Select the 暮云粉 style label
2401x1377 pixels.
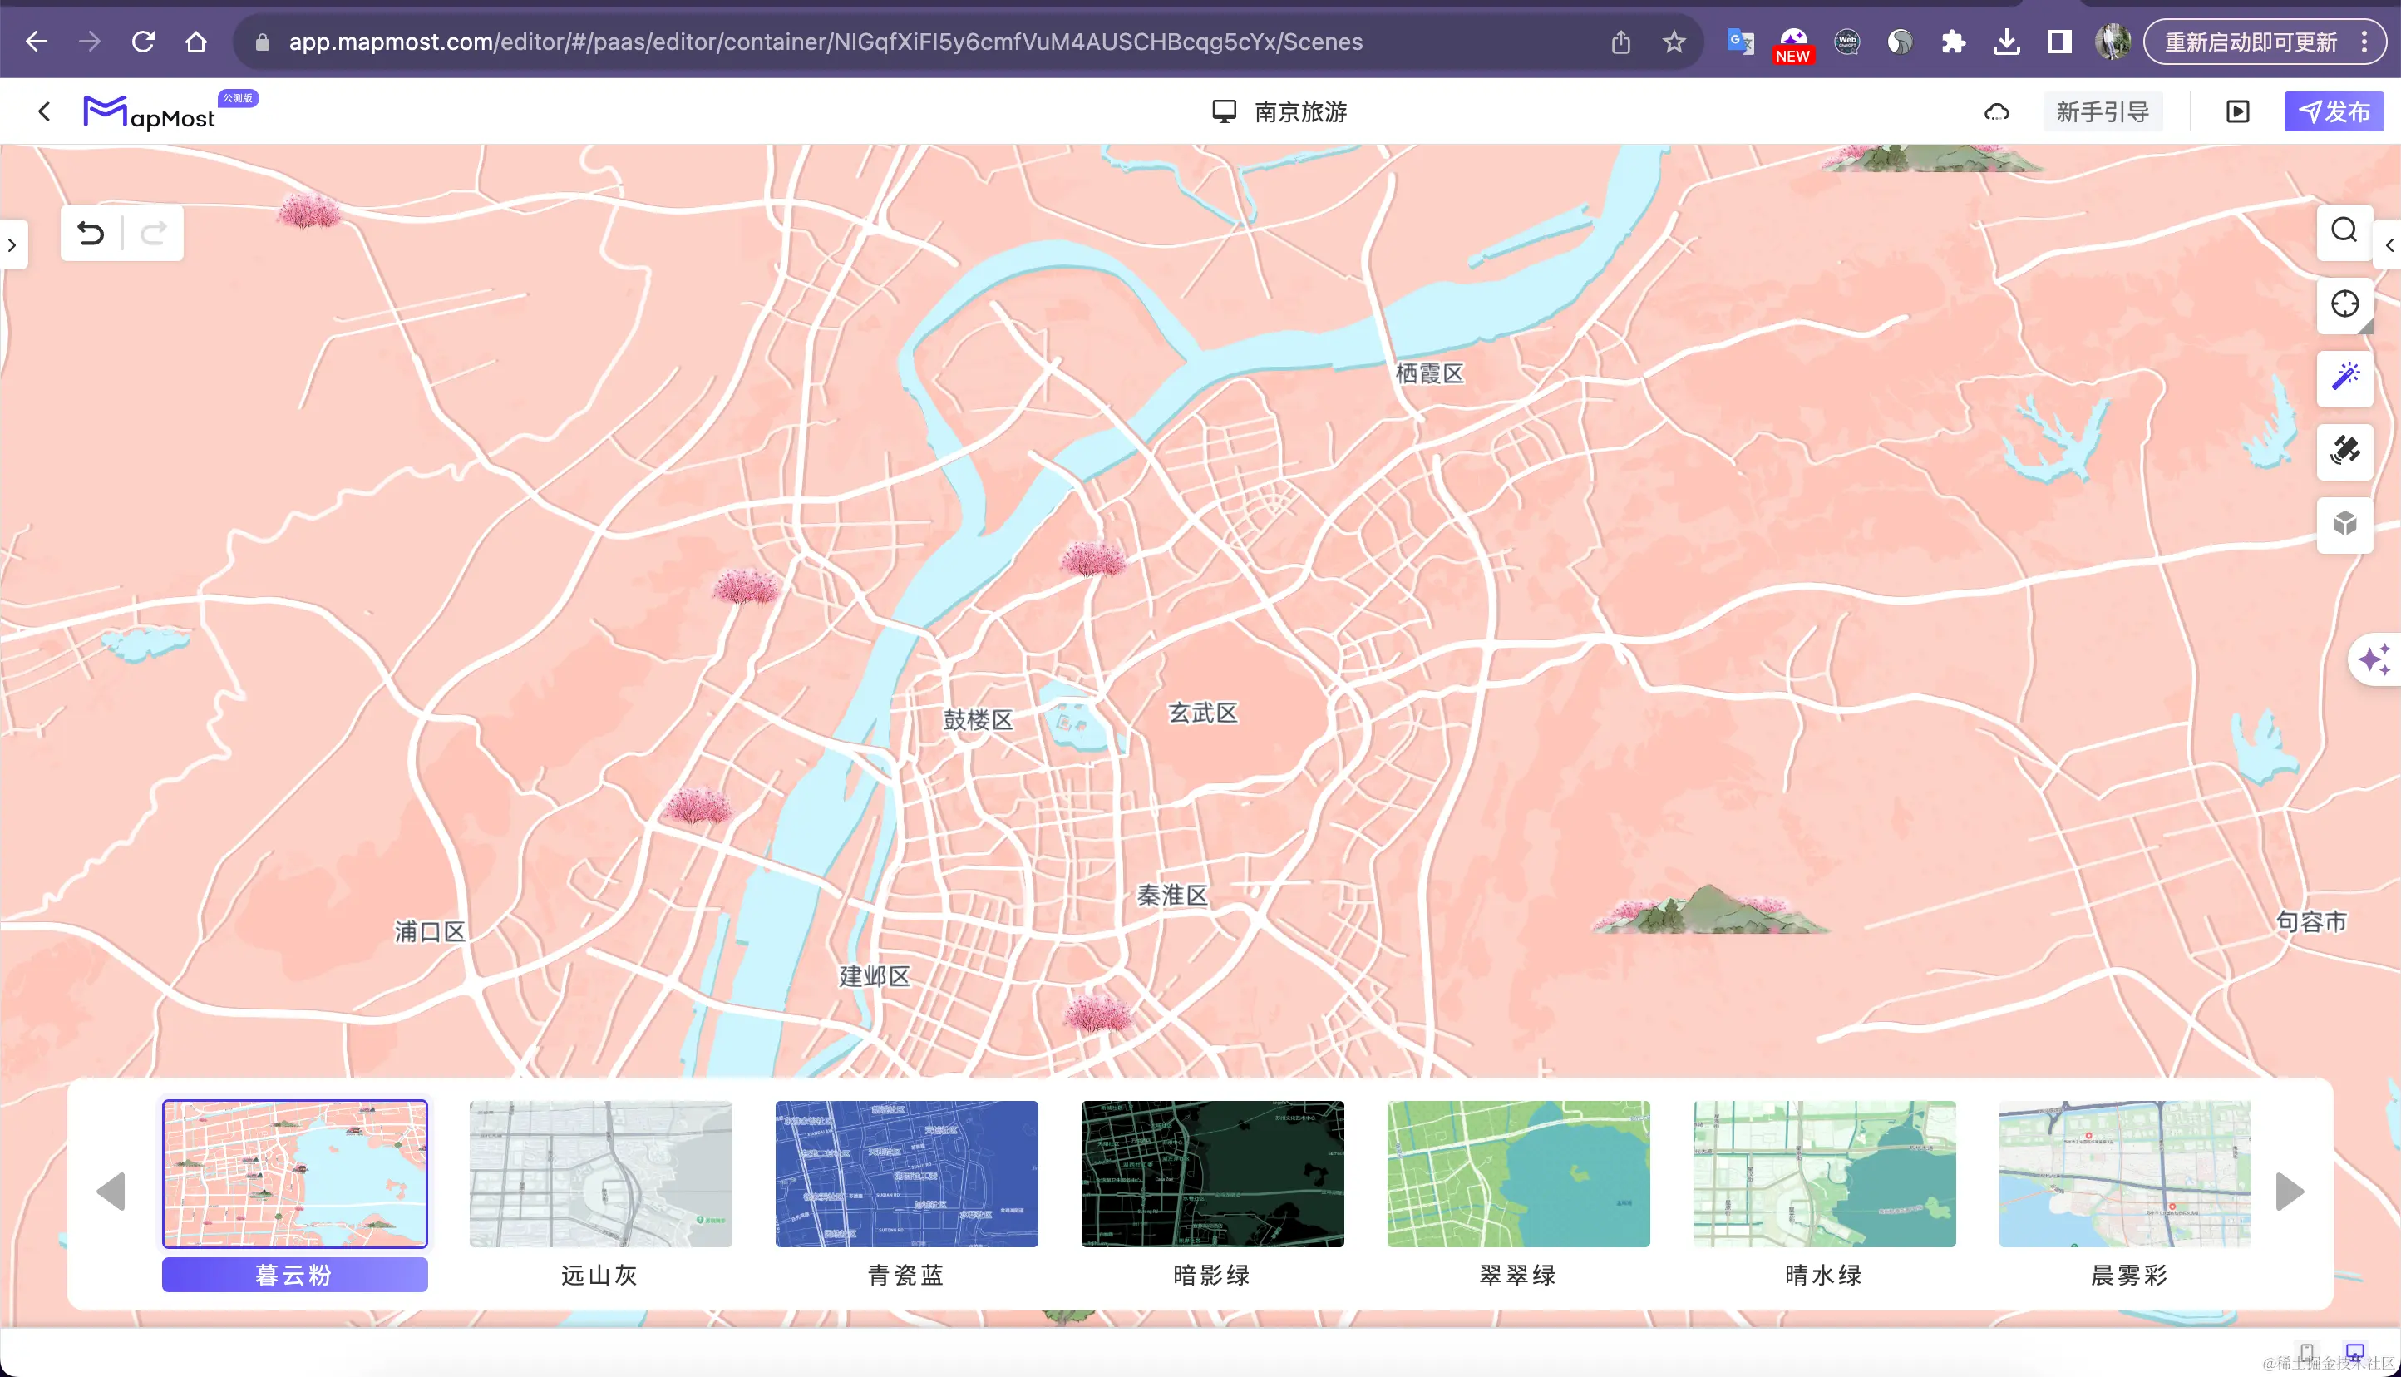point(294,1275)
